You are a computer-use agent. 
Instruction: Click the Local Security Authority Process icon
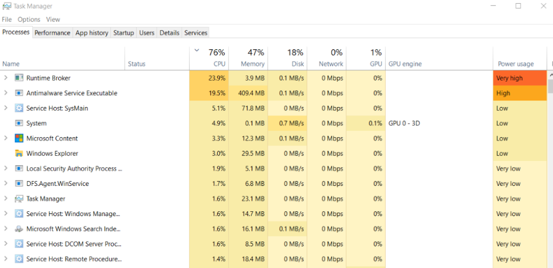pyautogui.click(x=19, y=169)
